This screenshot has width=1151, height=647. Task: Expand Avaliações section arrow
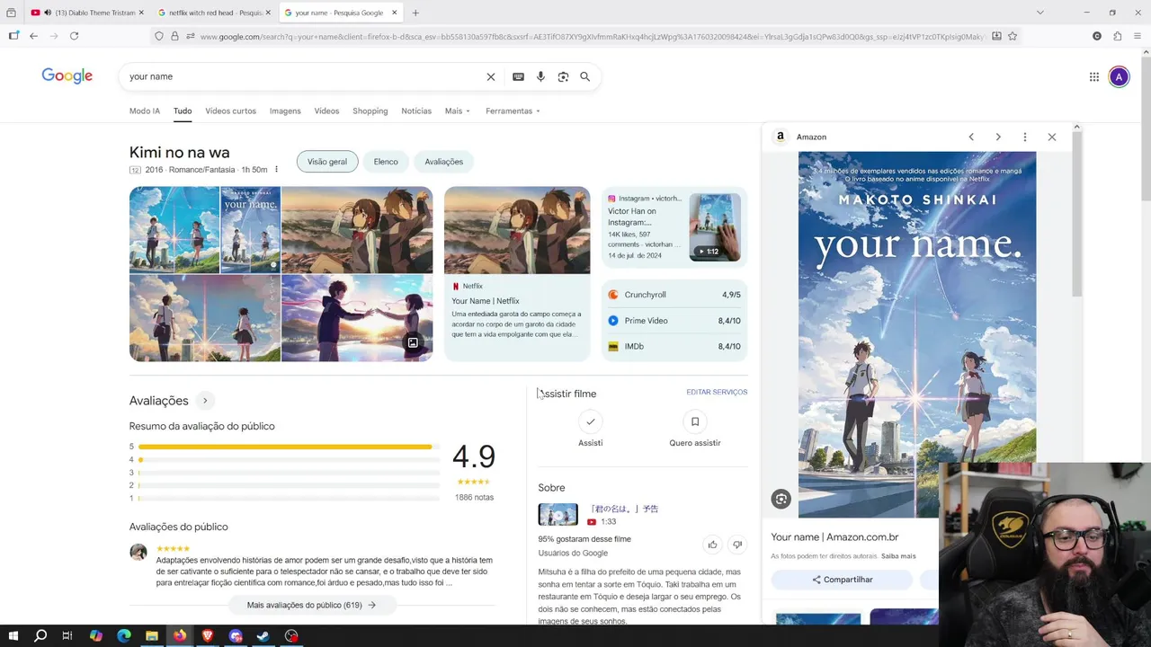pyautogui.click(x=205, y=401)
